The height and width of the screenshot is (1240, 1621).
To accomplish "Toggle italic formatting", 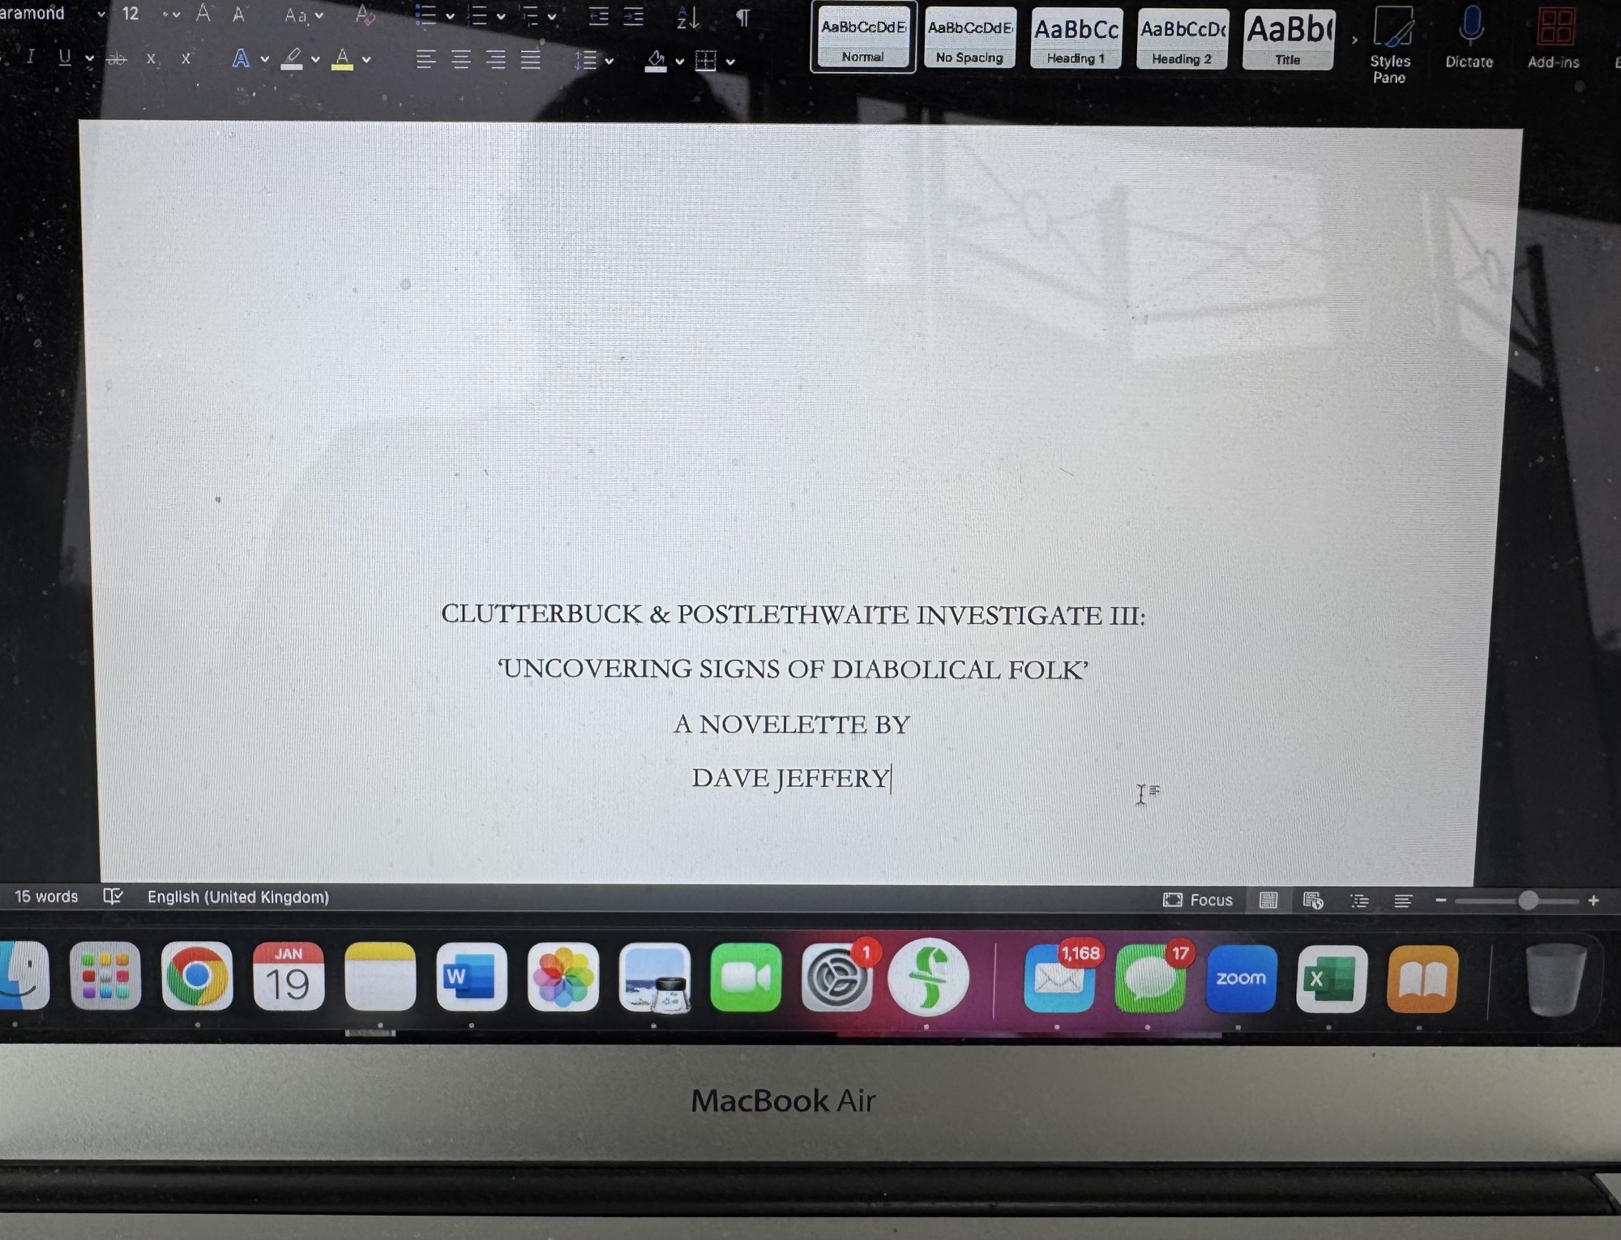I will point(31,57).
